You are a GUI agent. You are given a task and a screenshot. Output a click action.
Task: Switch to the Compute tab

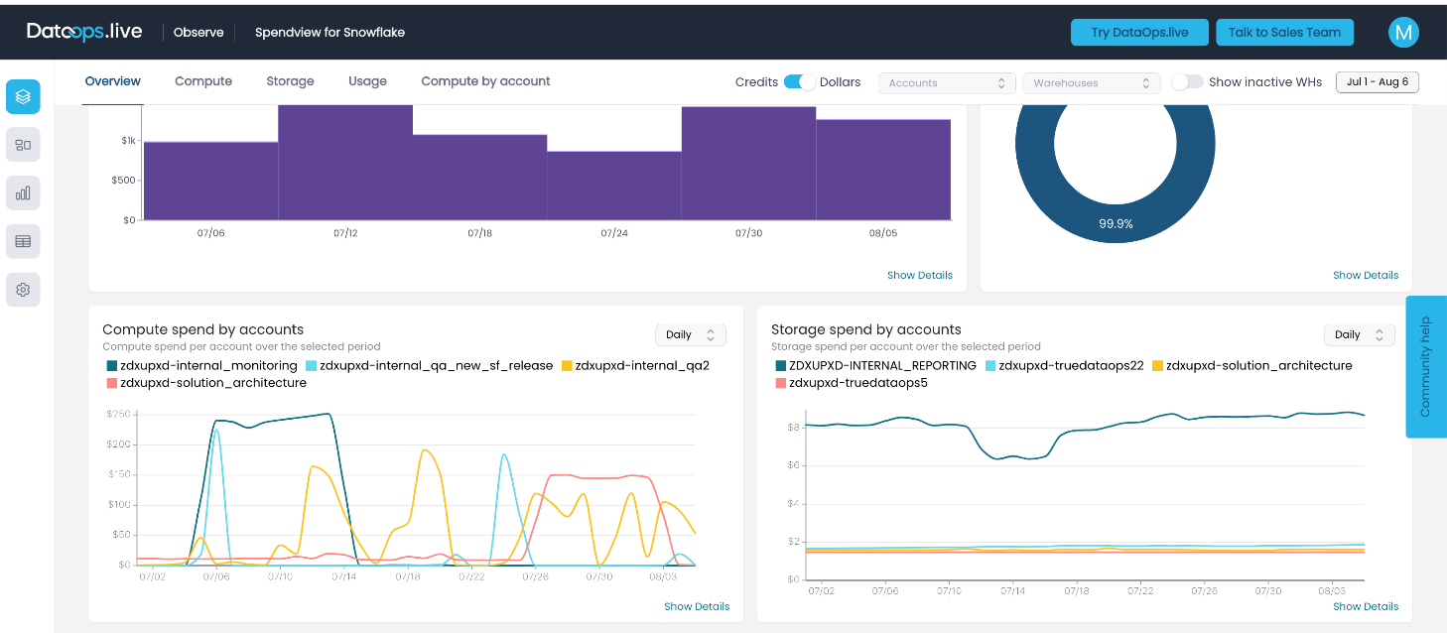tap(203, 81)
